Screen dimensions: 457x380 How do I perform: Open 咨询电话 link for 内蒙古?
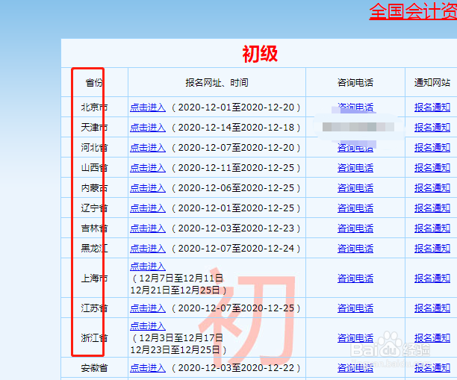pyautogui.click(x=355, y=188)
